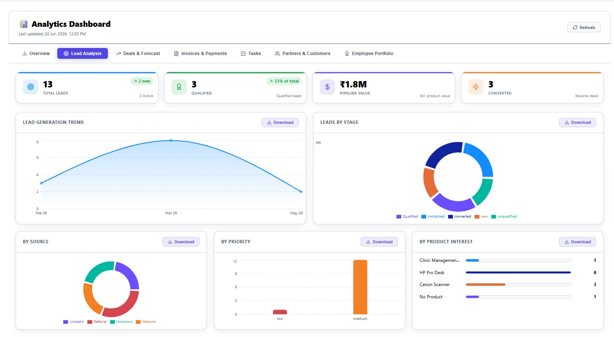Switch to the Deals & Forecast tab
The image size is (614, 337).
[x=138, y=54]
